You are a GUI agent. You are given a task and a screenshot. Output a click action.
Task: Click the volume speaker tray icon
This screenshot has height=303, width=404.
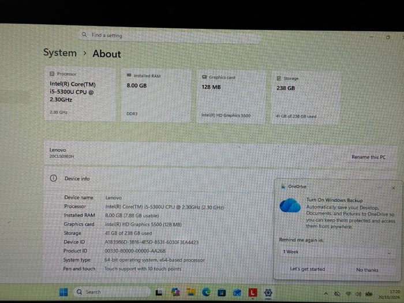coord(358,294)
